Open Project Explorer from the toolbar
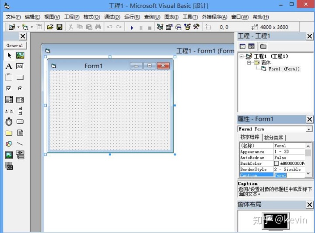Screen dimensions: 315x233 point(160,27)
